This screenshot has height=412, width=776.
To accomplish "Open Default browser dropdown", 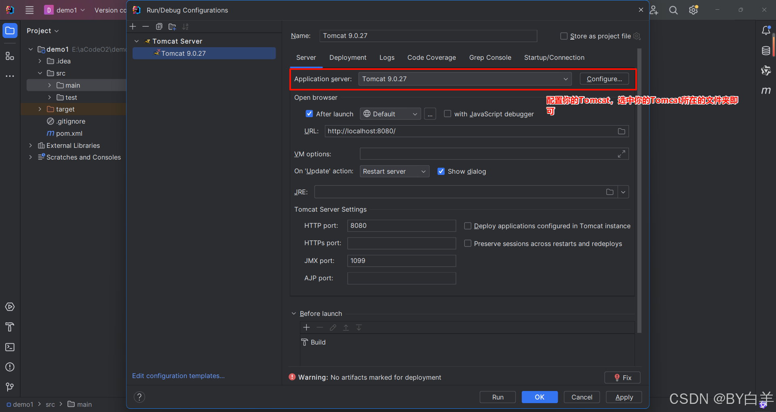I will point(390,114).
